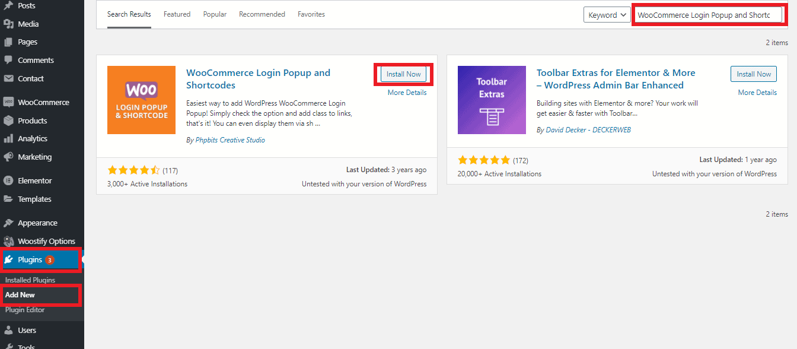The height and width of the screenshot is (349, 797).
Task: Click the Pages icon in sidebar
Action: pyautogui.click(x=9, y=42)
